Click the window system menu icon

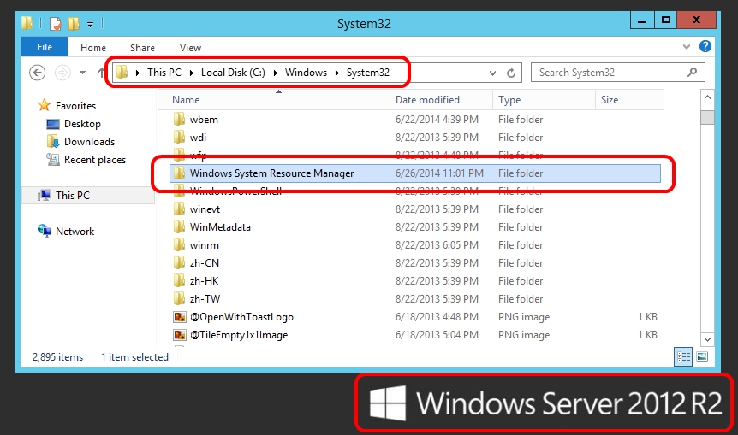pyautogui.click(x=27, y=23)
